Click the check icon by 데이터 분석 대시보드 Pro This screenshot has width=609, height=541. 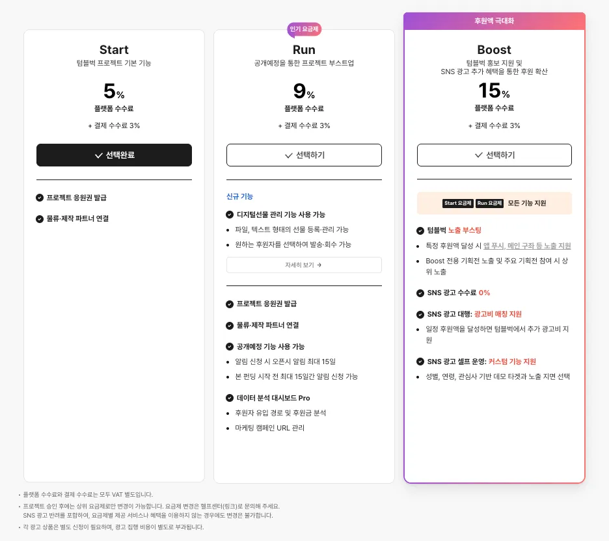[x=230, y=398]
